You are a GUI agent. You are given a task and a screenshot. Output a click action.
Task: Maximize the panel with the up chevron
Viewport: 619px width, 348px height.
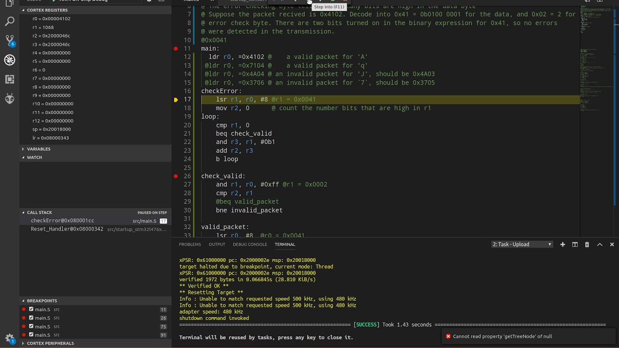pos(600,245)
